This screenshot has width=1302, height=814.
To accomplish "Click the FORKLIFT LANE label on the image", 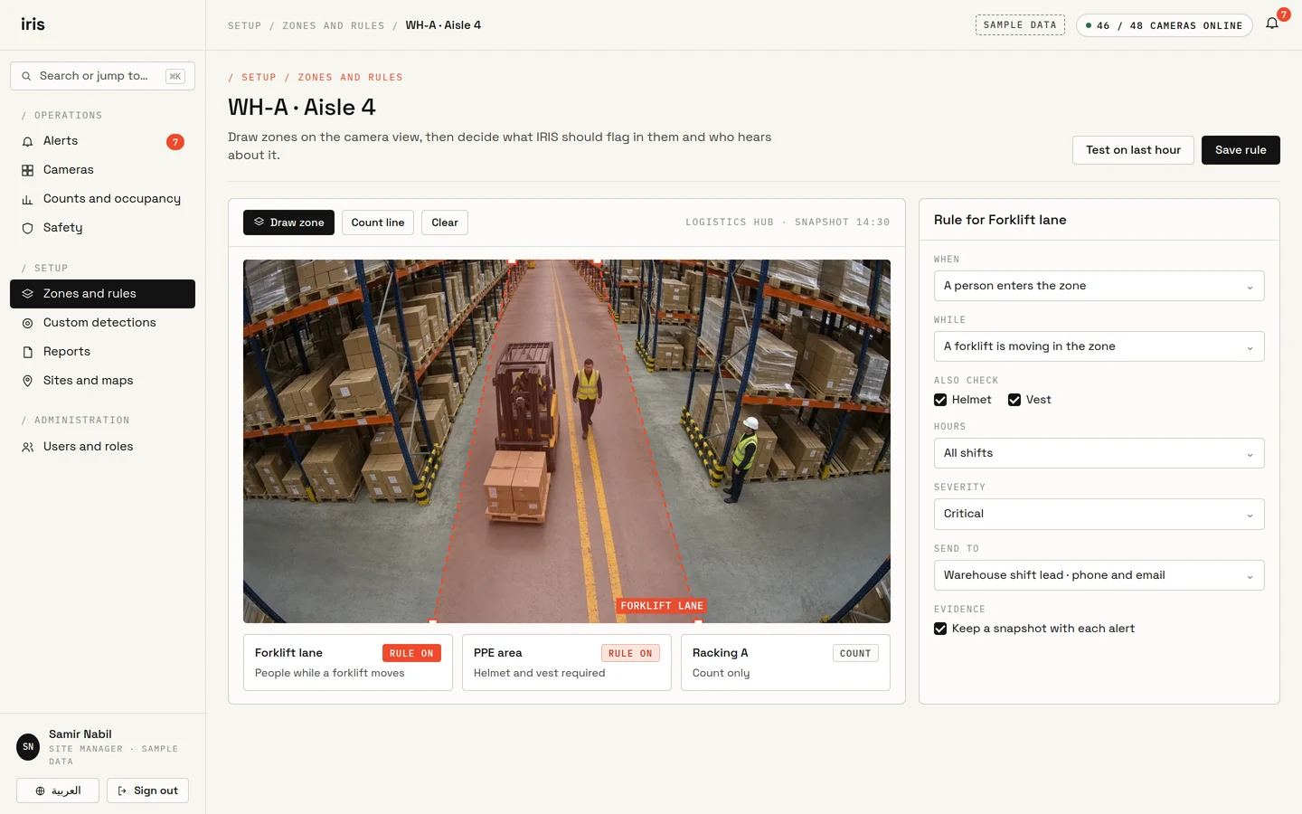I will coord(662,606).
